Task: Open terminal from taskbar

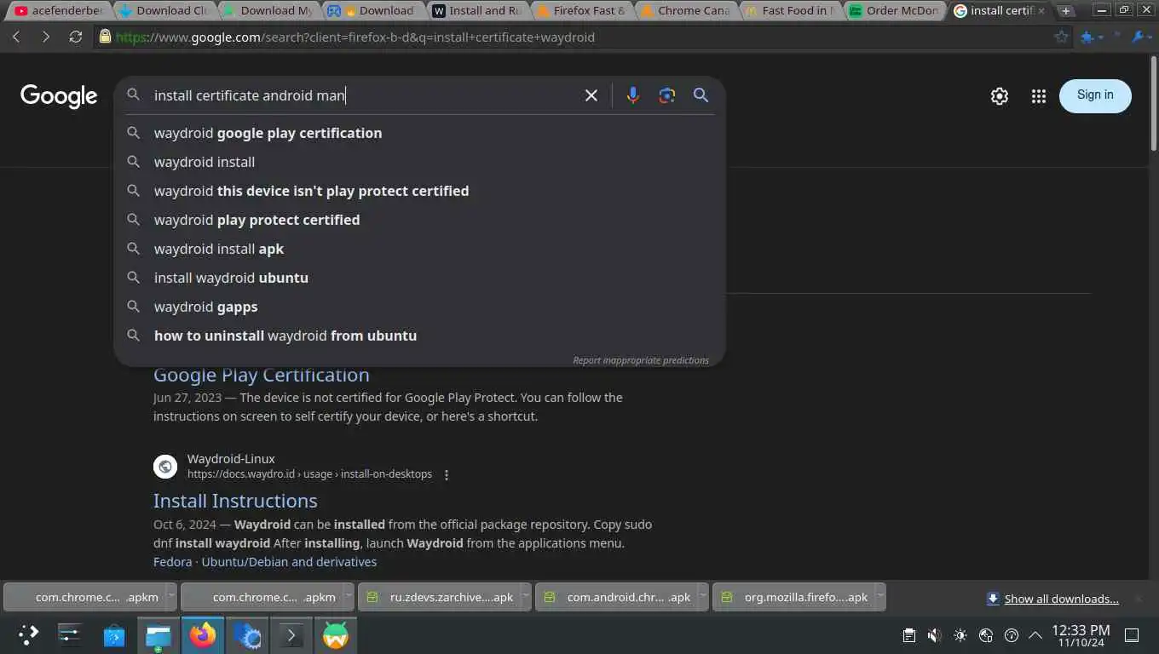Action: coord(291,635)
